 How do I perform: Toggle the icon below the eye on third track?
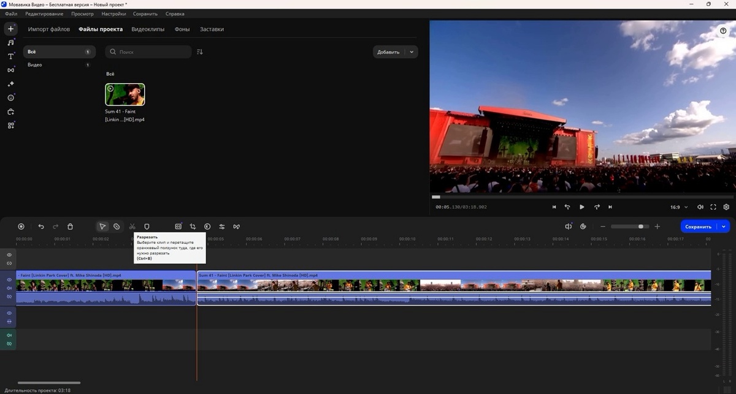tap(9, 321)
